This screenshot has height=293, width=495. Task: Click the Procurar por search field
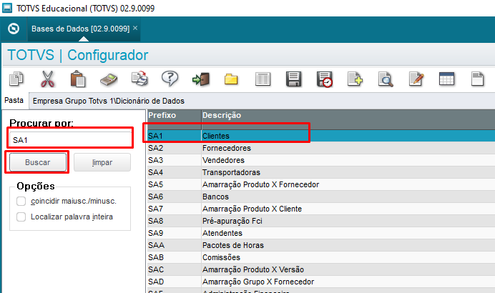pyautogui.click(x=70, y=140)
